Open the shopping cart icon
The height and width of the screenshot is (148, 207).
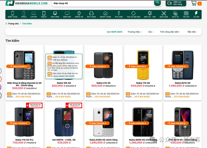coord(194,3)
